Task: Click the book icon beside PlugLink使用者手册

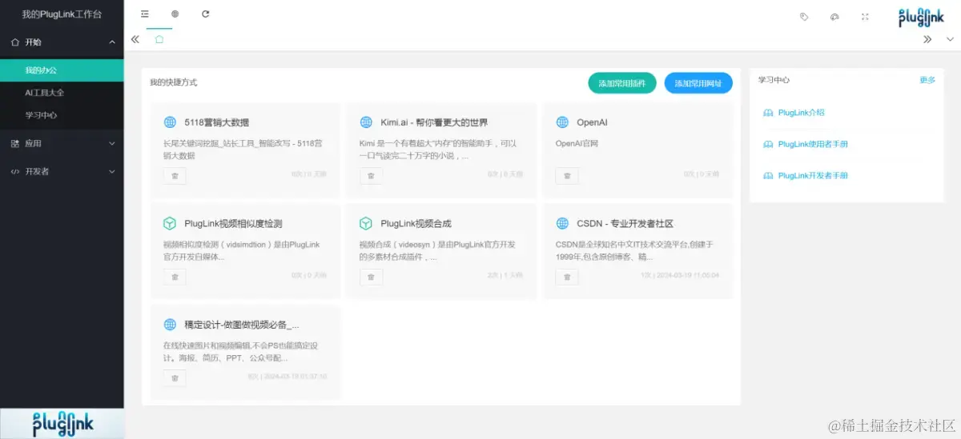Action: click(x=769, y=144)
